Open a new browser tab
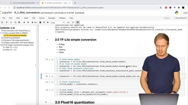The width and height of the screenshot is (188, 105). click(75, 3)
